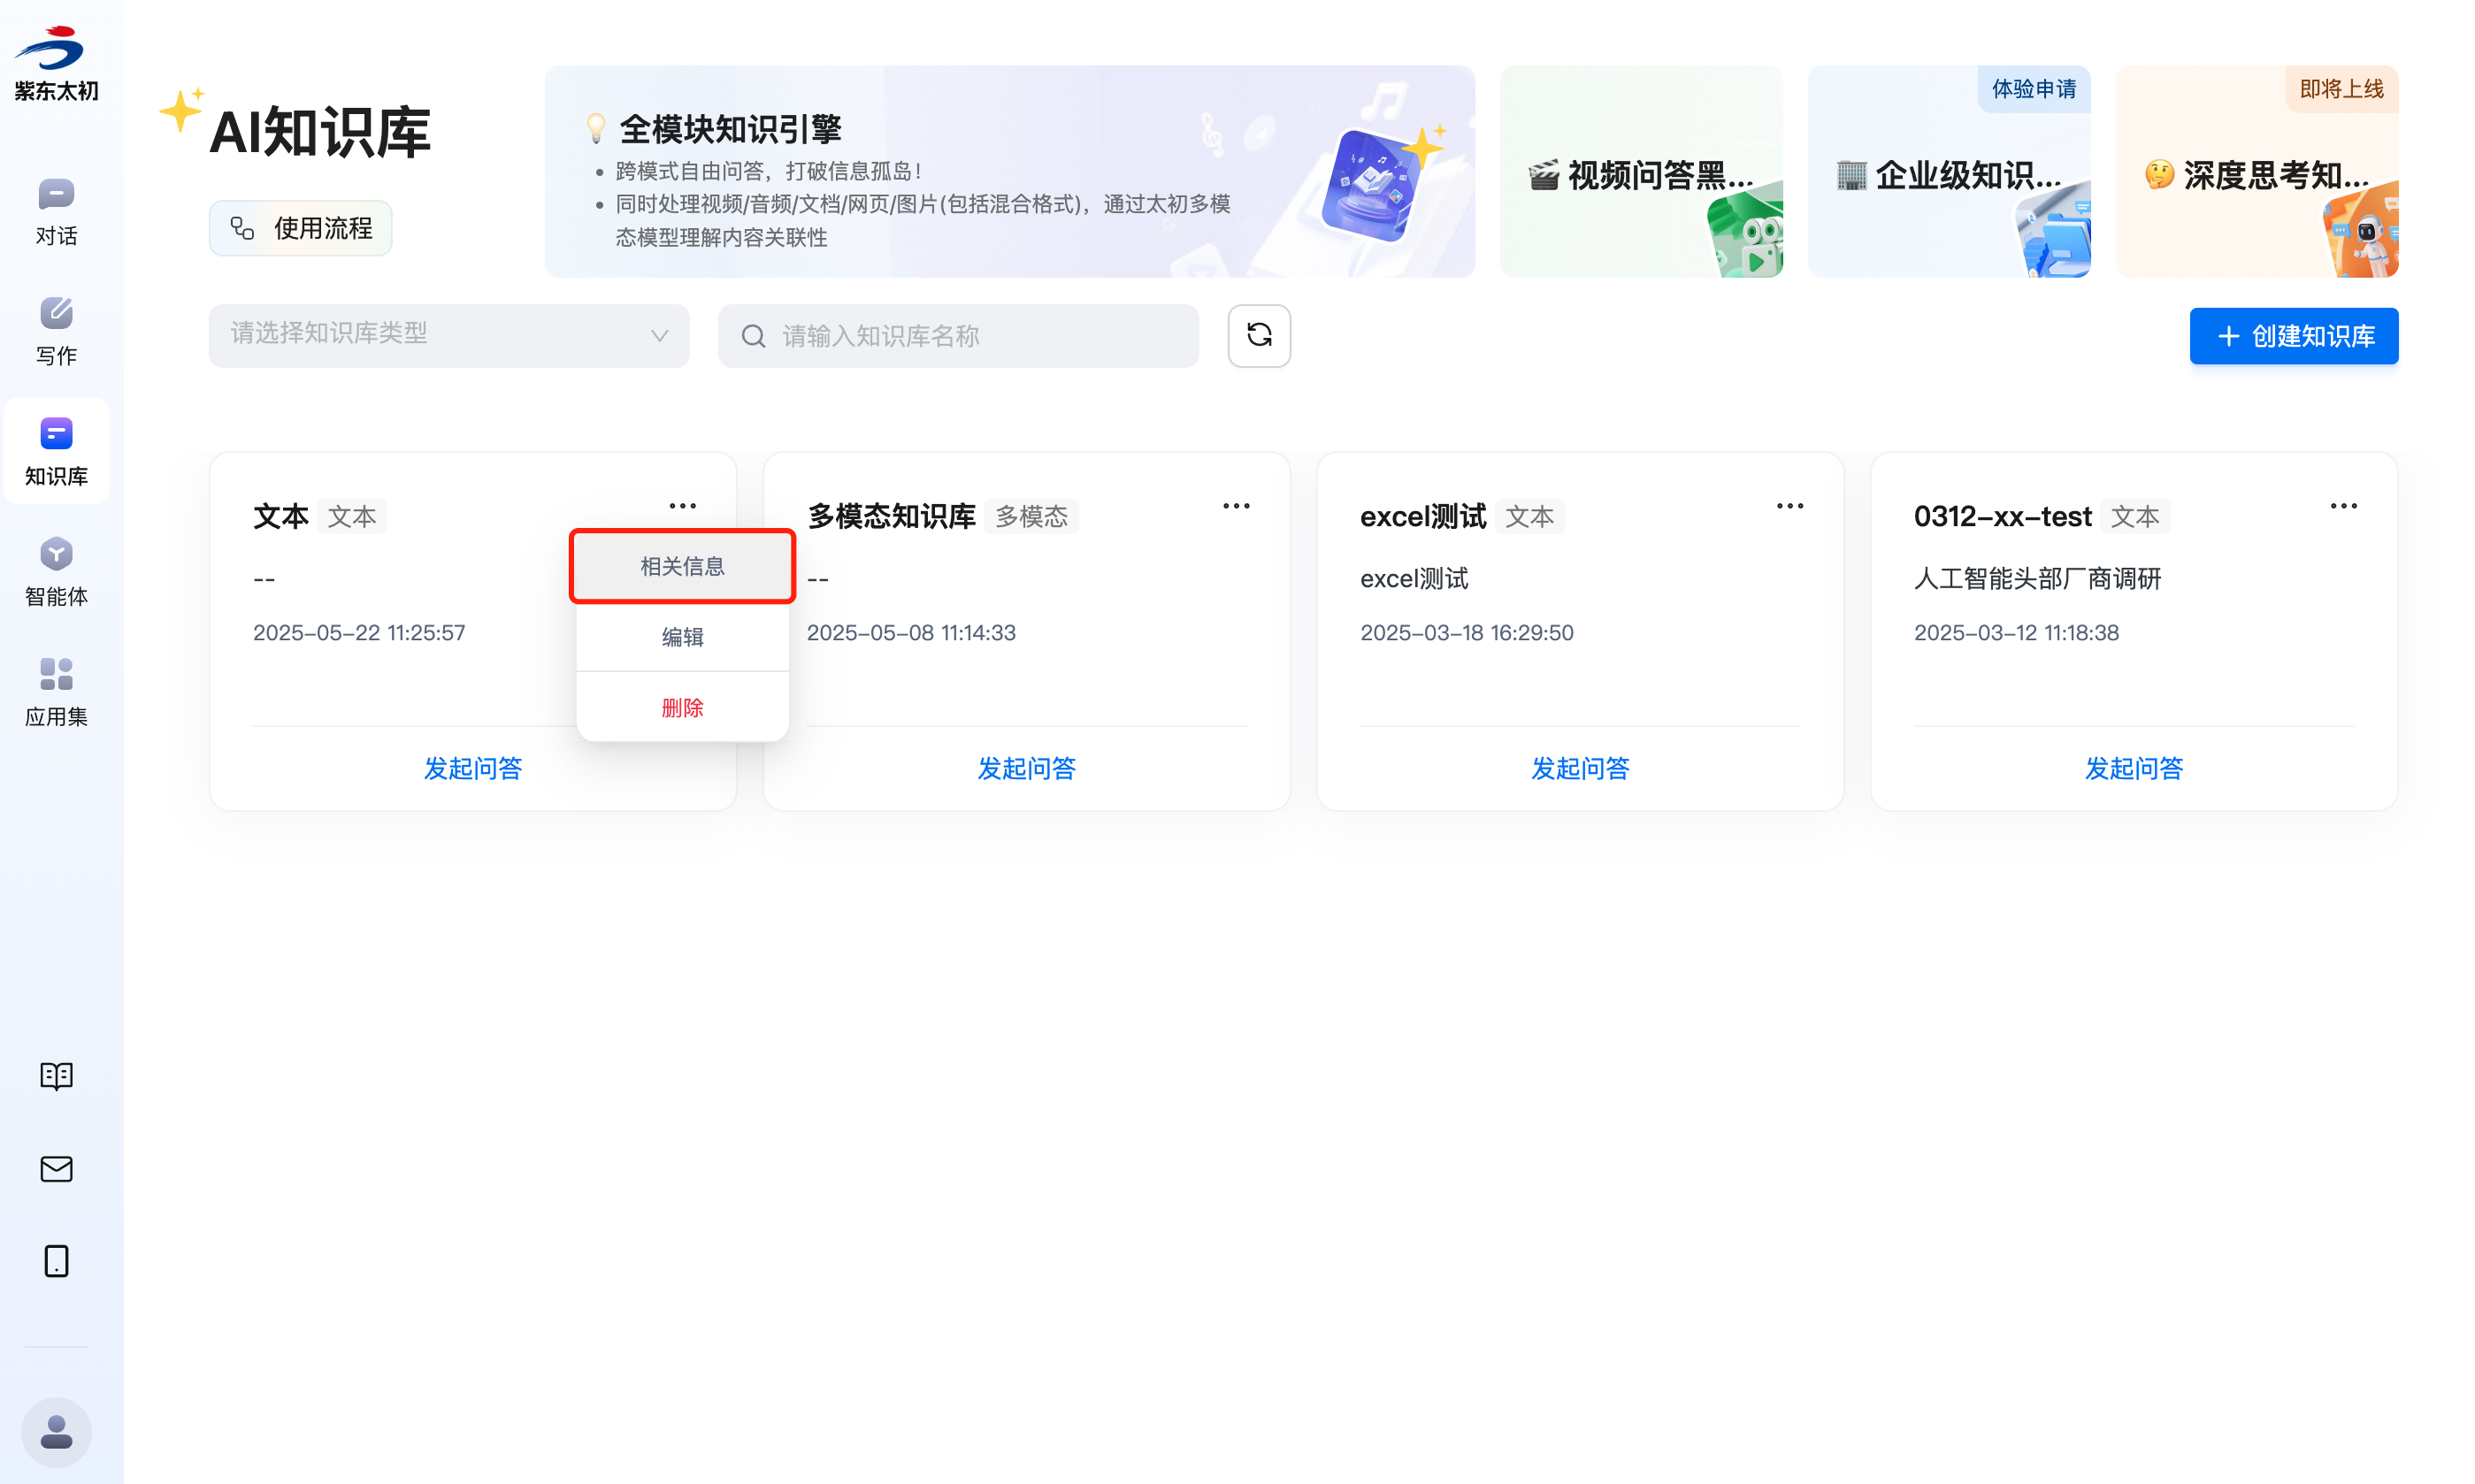The width and height of the screenshot is (2475, 1484).
Task: Click the mail envelope icon in sidebar
Action: coord(56,1168)
